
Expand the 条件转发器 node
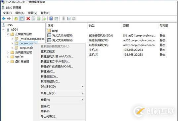pyautogui.click(x=8, y=62)
